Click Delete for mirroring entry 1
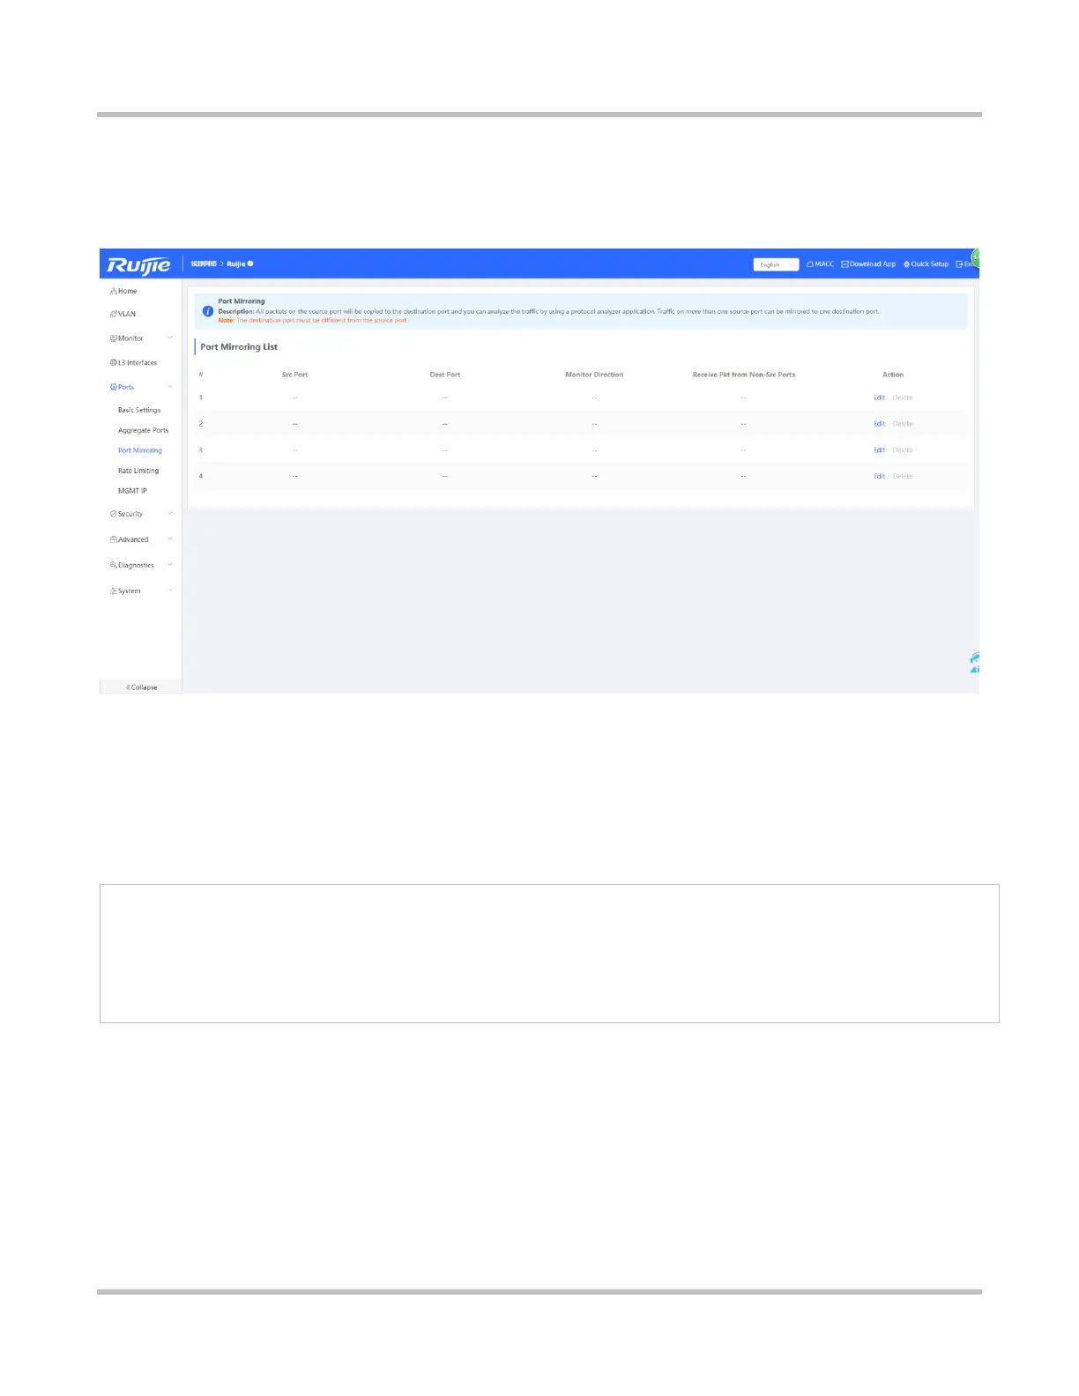The image size is (1079, 1396). click(x=903, y=397)
